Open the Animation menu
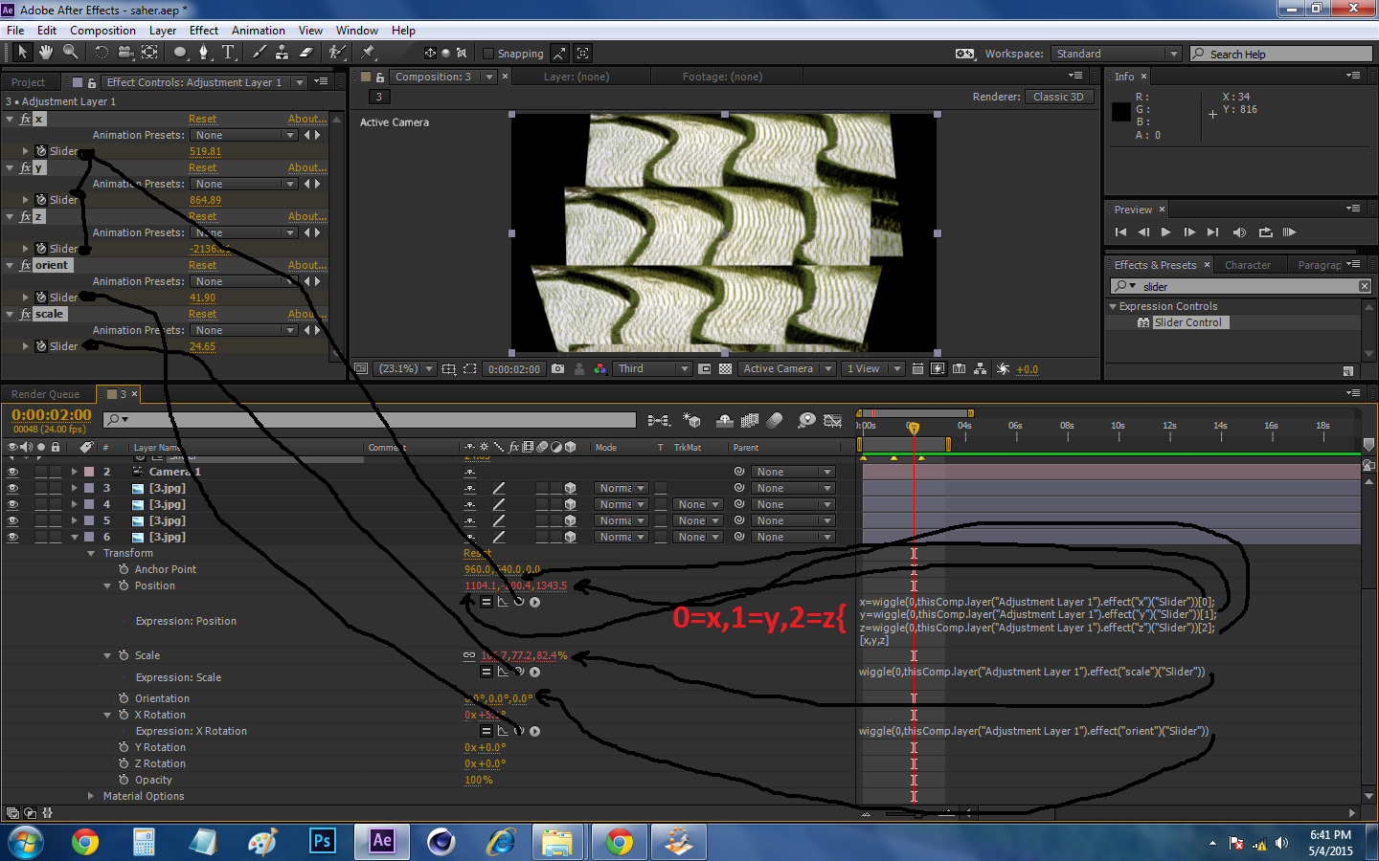Screen dimensions: 1379x861 pos(258,30)
